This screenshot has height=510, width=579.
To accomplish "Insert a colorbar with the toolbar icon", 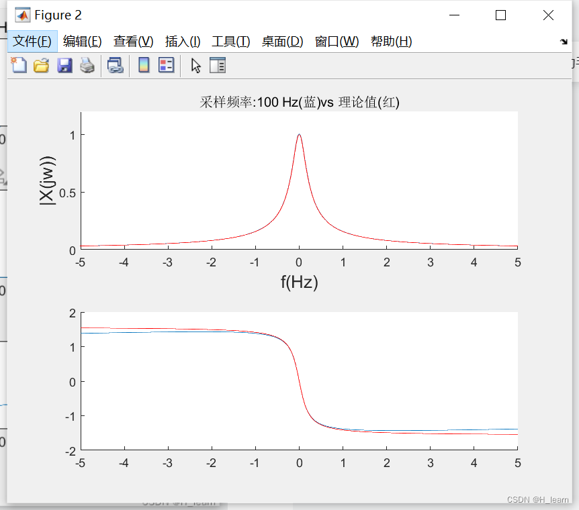I will coord(144,65).
